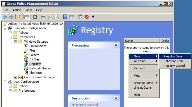Click the Adobe Protected Mode policy scroll icon
Image resolution: width=192 pixels, height=107 pixels.
tap(5, 24)
